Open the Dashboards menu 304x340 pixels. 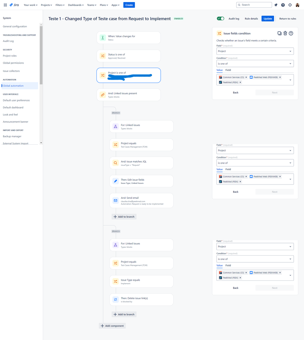pyautogui.click(x=75, y=5)
